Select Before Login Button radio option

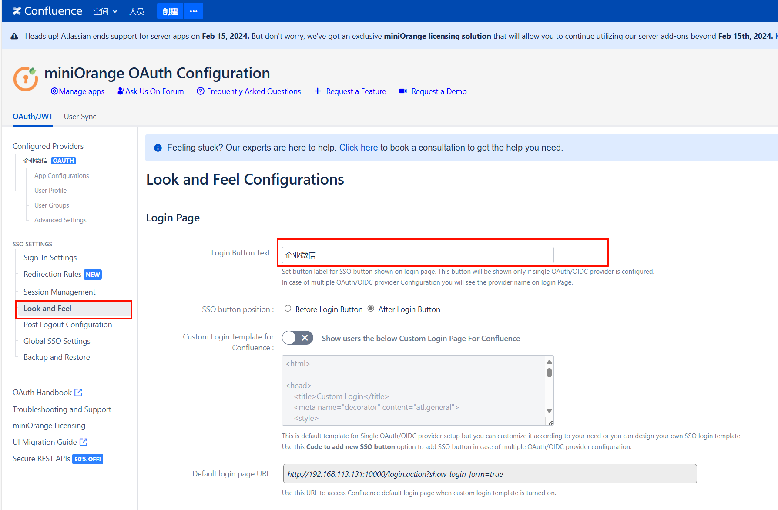pos(288,309)
